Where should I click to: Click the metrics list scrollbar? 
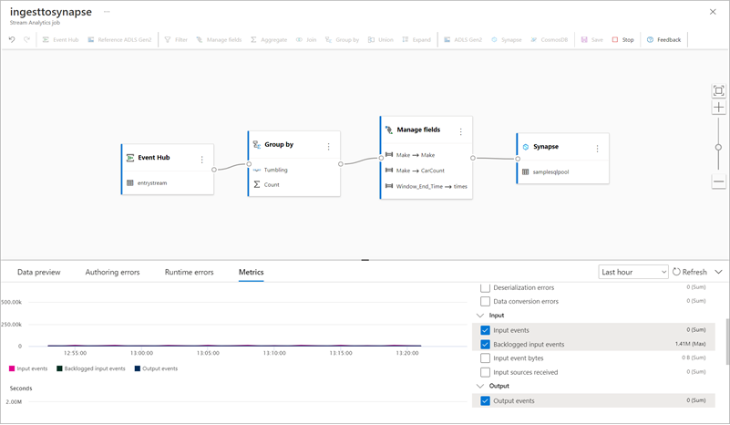[727, 342]
